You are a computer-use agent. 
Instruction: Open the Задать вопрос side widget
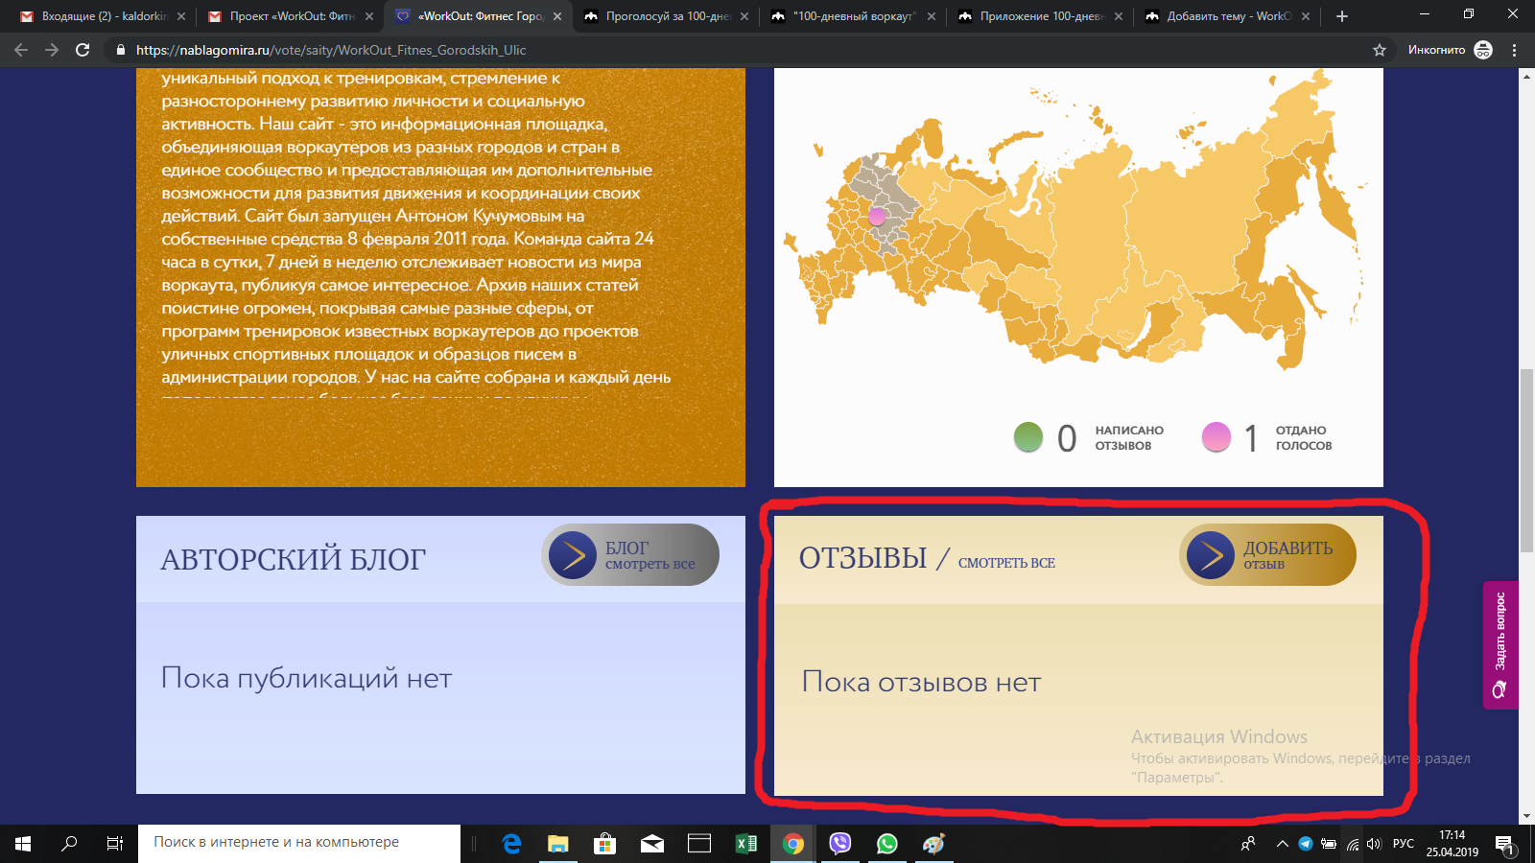[x=1500, y=644]
